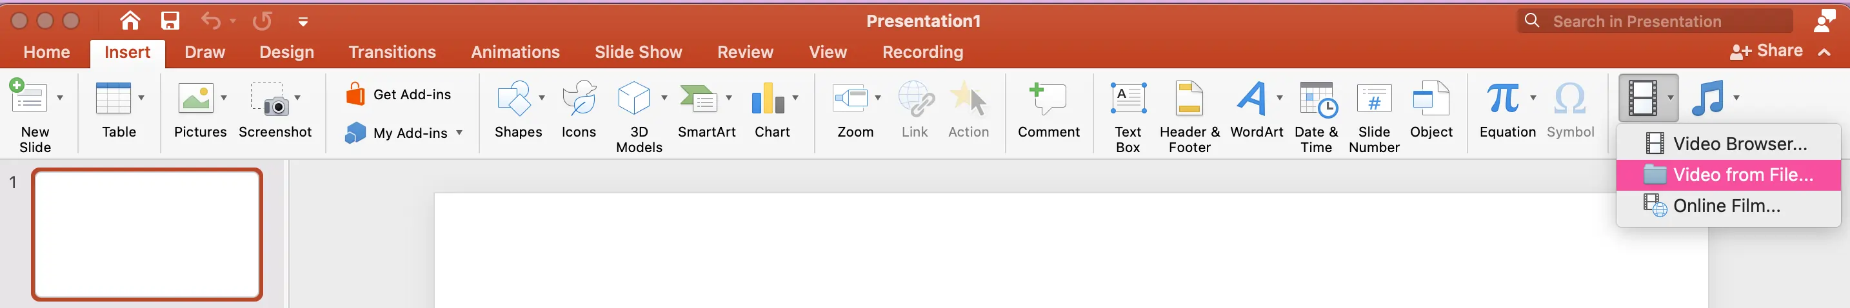Select Online Film... from the menu
Screen dimensions: 1850x308
click(x=1728, y=206)
